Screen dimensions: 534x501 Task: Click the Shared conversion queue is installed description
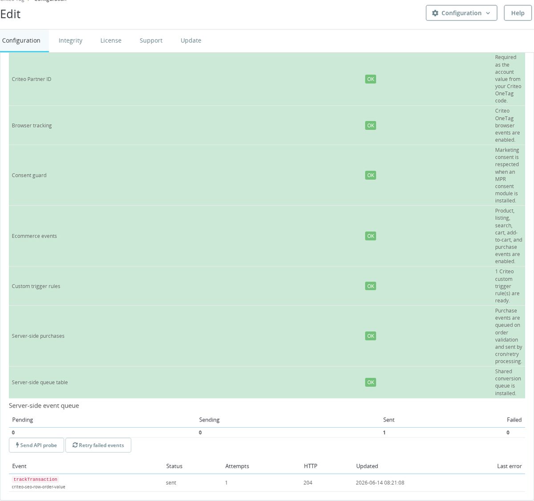508,382
